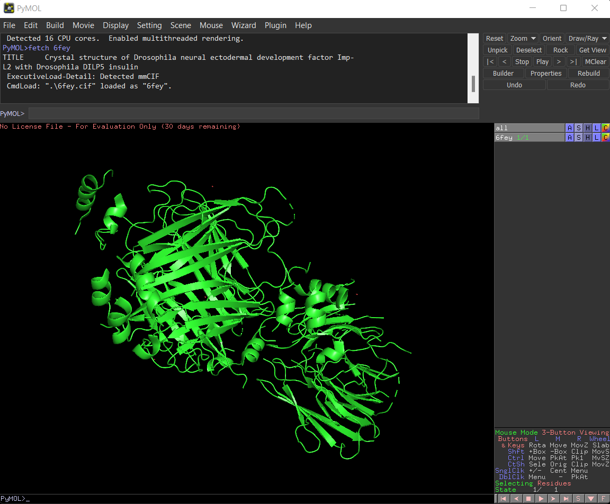Click the stop icon in the playback bar
610x504 pixels.
(x=527, y=498)
